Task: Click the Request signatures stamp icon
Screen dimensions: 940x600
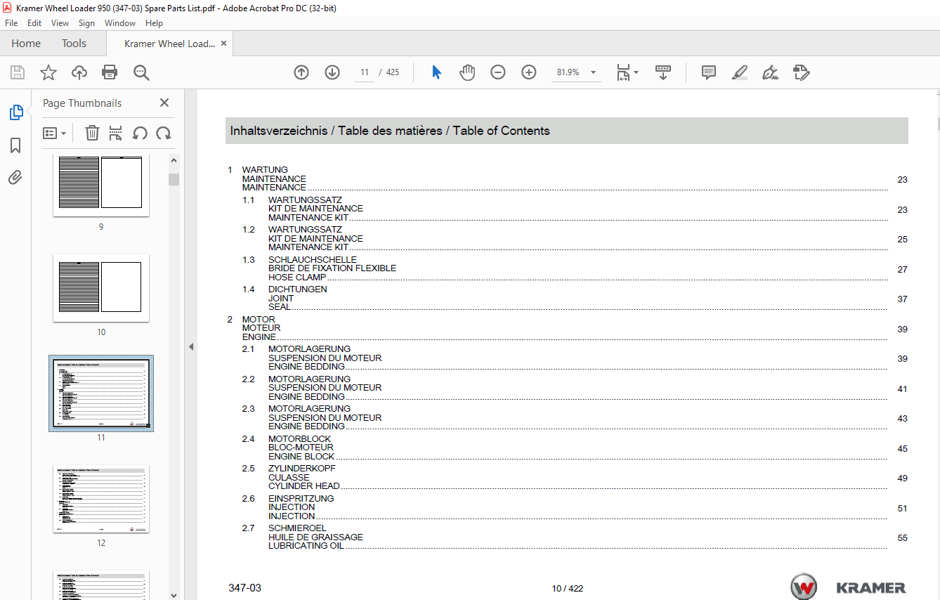Action: [802, 72]
